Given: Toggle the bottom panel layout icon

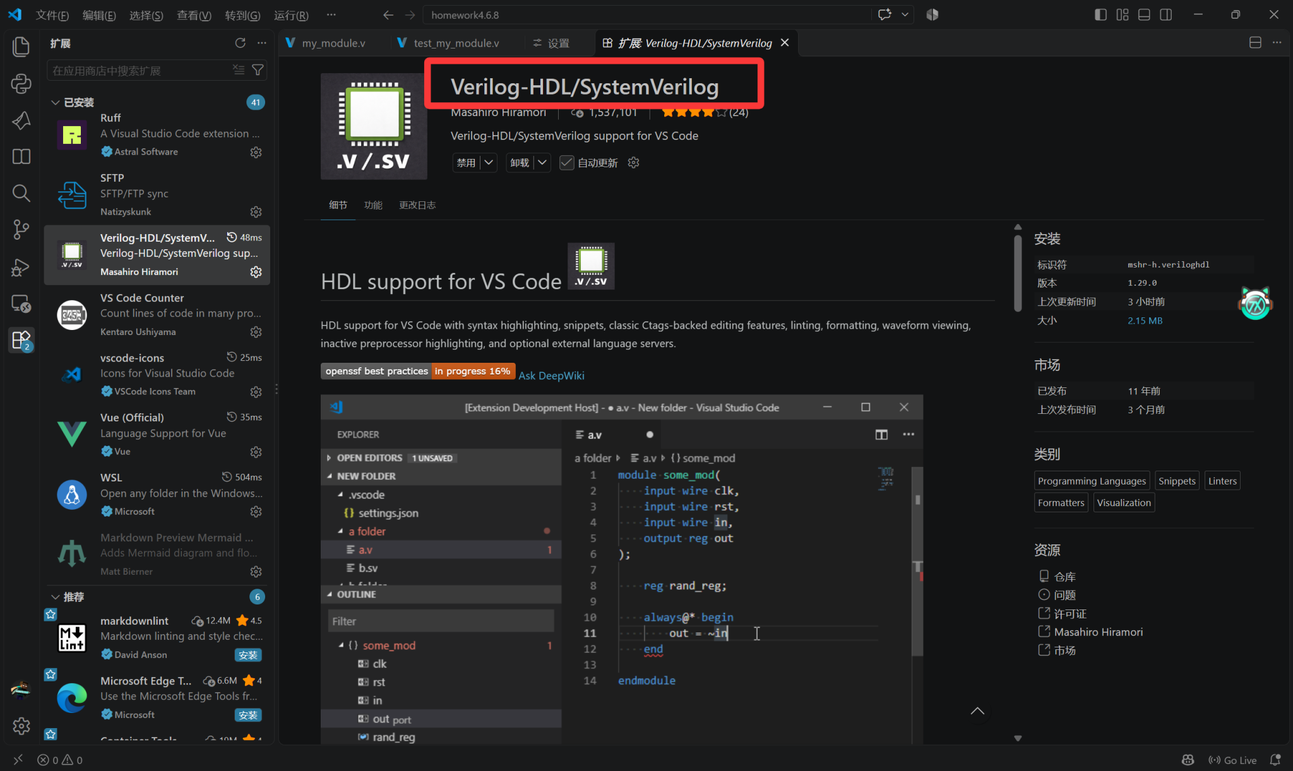Looking at the screenshot, I should (x=1144, y=15).
